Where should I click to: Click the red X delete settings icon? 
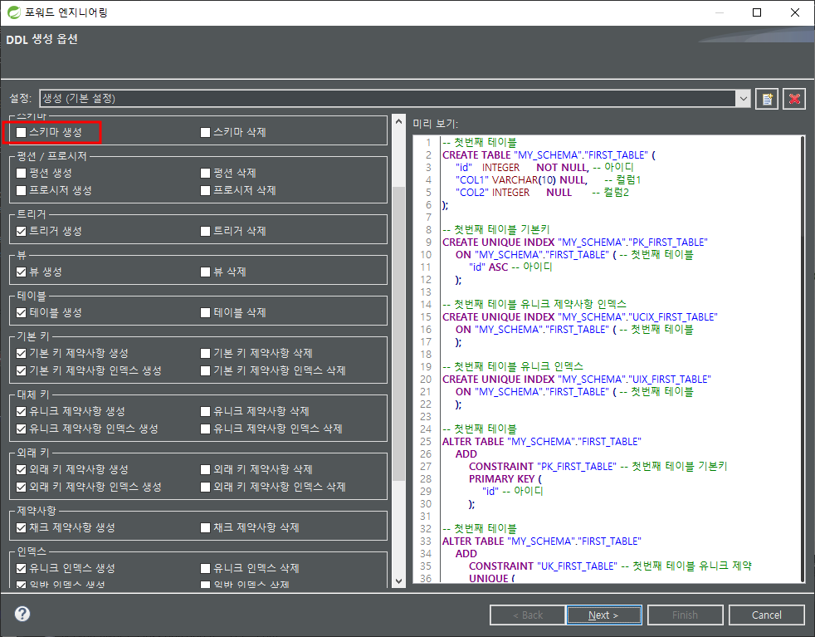[x=794, y=99]
